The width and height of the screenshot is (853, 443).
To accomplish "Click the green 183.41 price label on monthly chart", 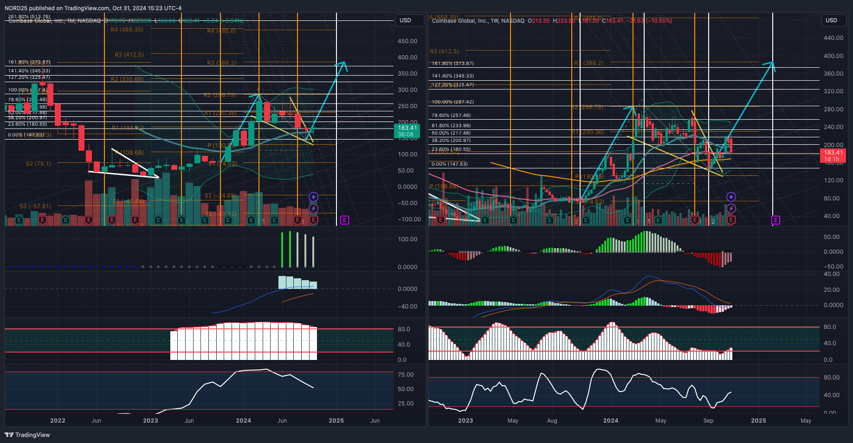I will coord(407,131).
